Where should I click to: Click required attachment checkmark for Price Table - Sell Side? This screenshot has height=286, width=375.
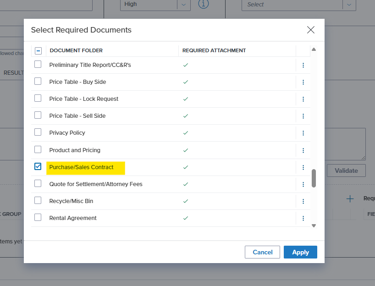pos(186,116)
